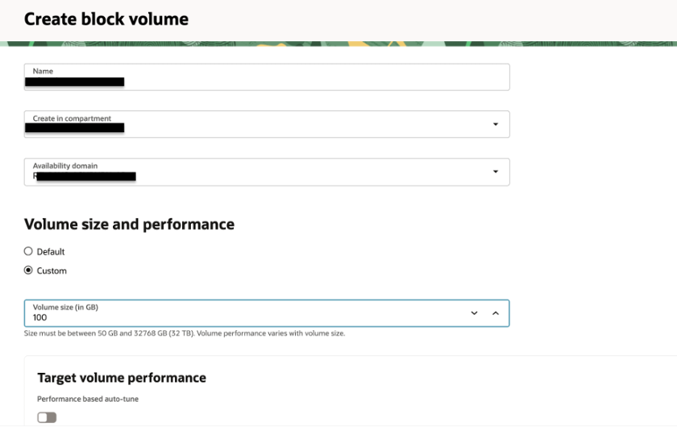
Task: Open the compartment dropdown arrow
Action: pos(495,124)
